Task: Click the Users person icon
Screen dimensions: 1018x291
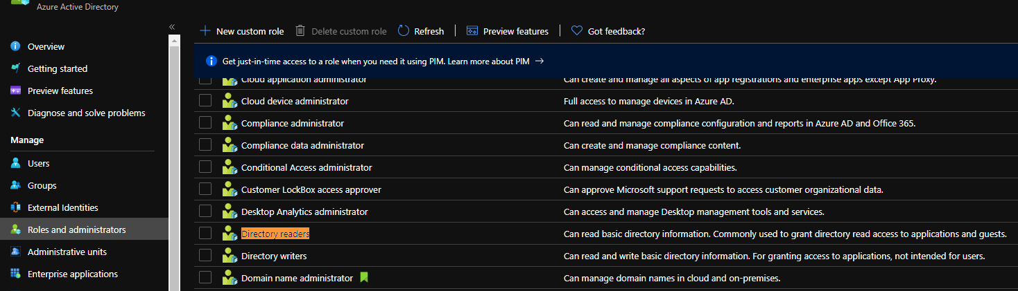Action: pyautogui.click(x=15, y=163)
